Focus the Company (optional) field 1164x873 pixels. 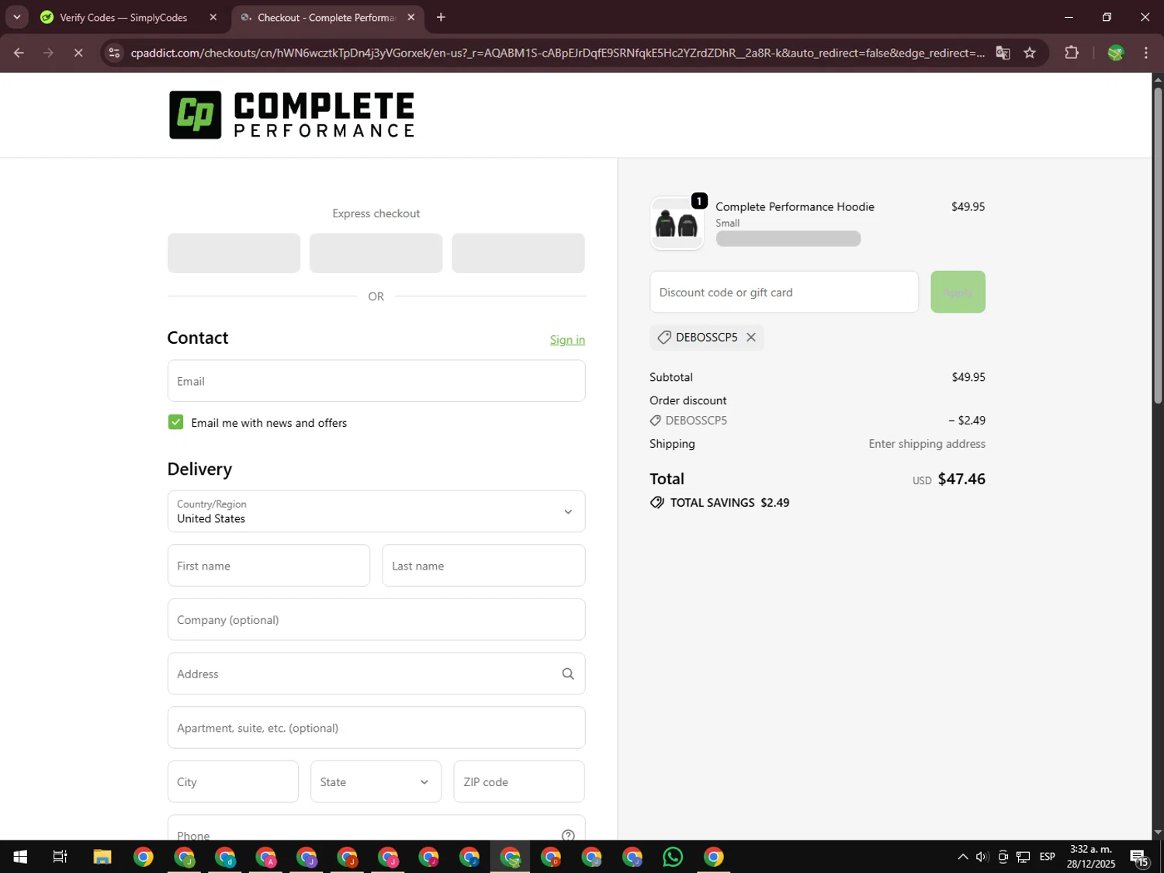(376, 619)
